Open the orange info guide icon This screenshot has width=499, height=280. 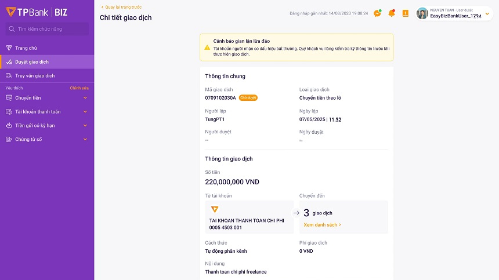[405, 13]
